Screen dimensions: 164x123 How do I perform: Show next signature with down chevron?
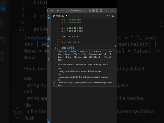pyautogui.click(x=55, y=85)
